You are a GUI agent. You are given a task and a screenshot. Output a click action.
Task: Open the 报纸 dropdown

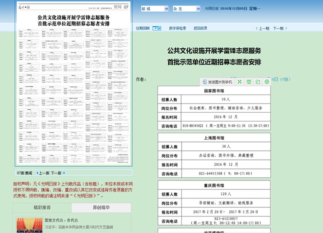pos(155,9)
